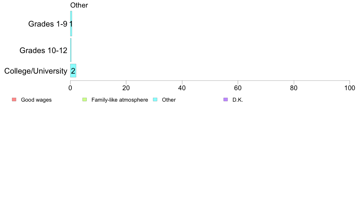The image size is (358, 222).
Task: Click the 20 axis tick label
Action: (126, 88)
